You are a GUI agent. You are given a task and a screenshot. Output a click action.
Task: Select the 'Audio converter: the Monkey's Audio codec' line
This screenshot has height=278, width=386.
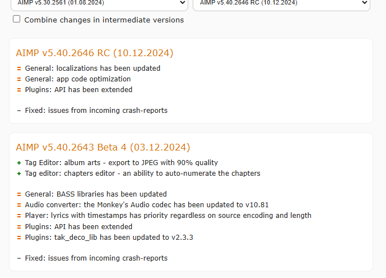[147, 205]
